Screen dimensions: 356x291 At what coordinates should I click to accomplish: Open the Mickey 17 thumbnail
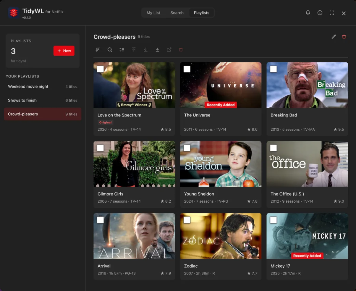coord(307,236)
